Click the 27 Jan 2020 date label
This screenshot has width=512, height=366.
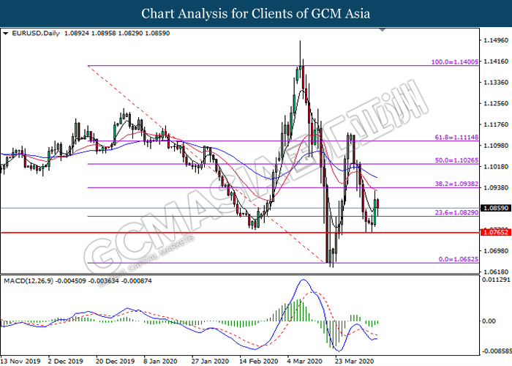pos(211,361)
